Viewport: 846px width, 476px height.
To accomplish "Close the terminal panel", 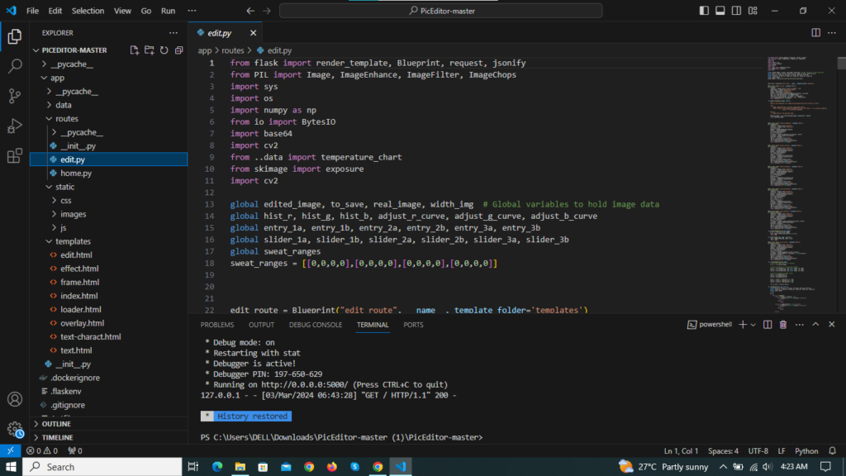I will tap(831, 325).
